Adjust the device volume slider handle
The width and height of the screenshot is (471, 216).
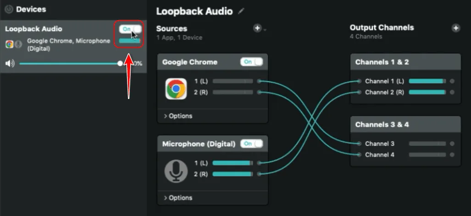[120, 63]
